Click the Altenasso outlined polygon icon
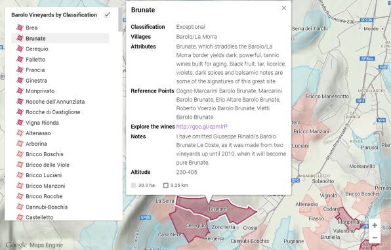Screen dimensions: 391x250 pos(20,133)
